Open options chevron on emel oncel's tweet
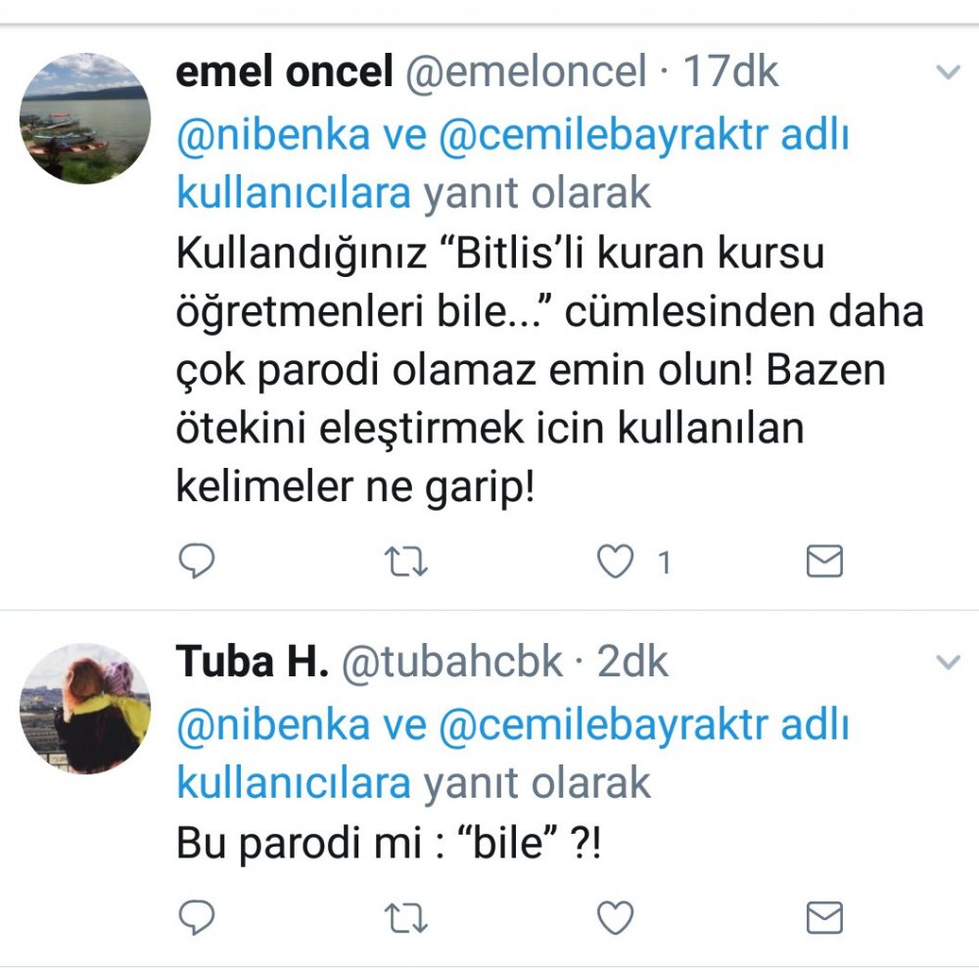The height and width of the screenshot is (970, 979). [947, 73]
